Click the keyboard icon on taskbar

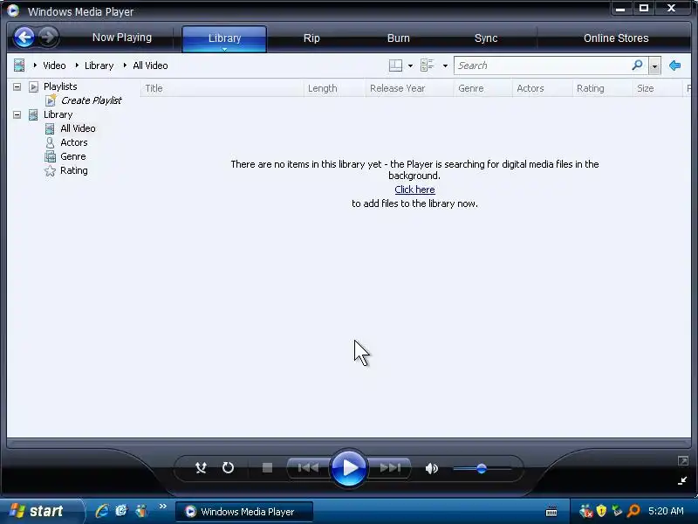tap(551, 512)
